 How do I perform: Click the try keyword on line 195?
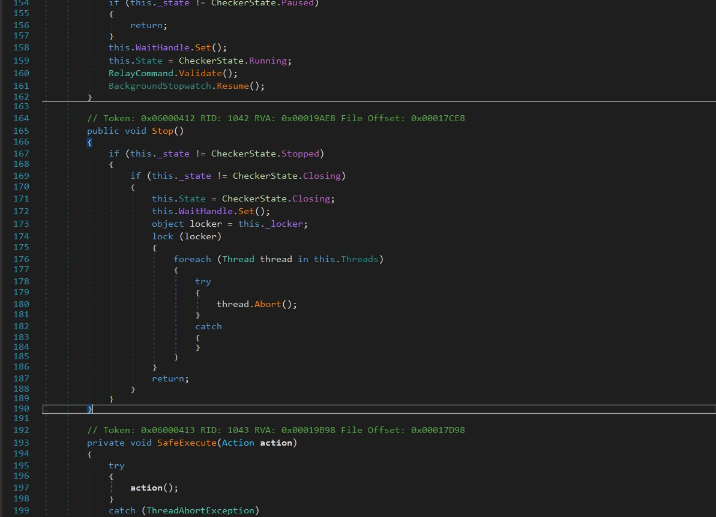(116, 466)
